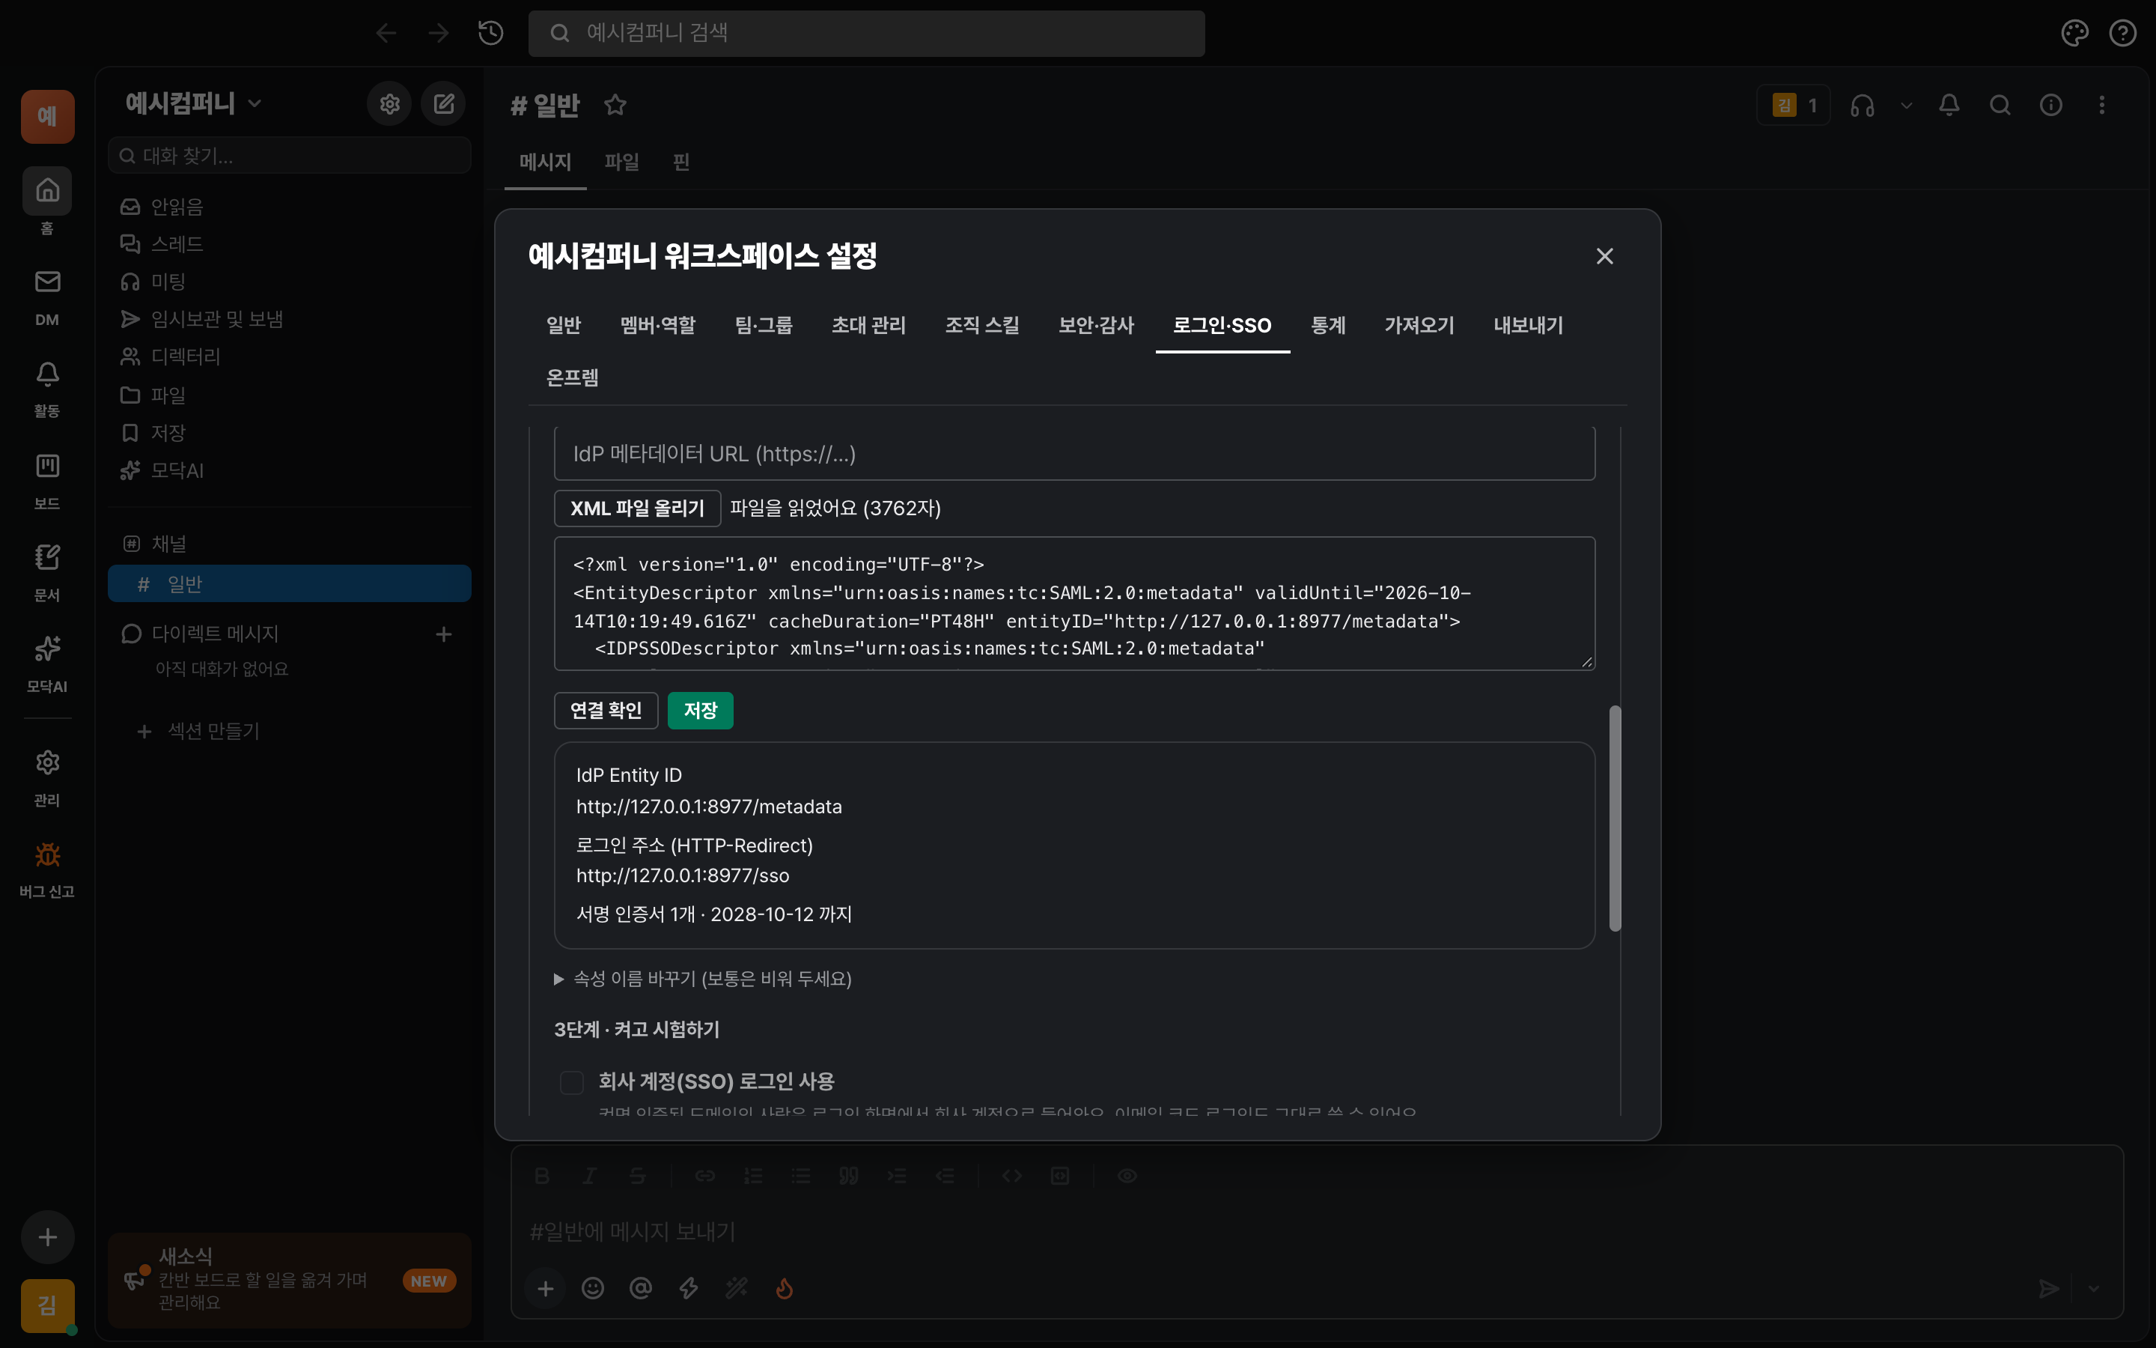This screenshot has width=2156, height=1348.
Task: Open 관리 gear in the left rail
Action: point(47,778)
